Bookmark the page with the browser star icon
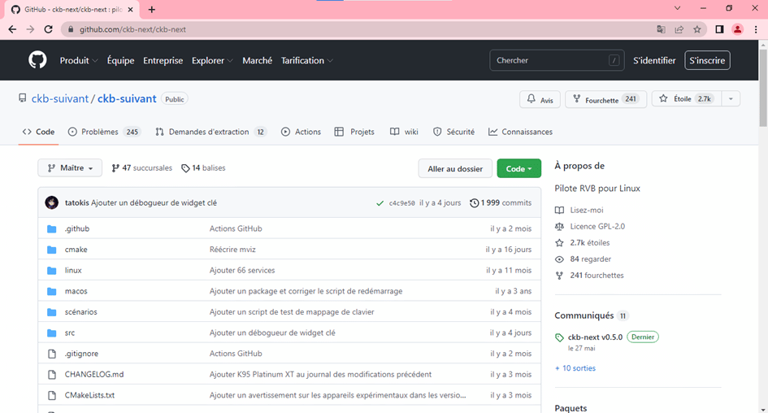Image resolution: width=768 pixels, height=413 pixels. click(x=696, y=29)
